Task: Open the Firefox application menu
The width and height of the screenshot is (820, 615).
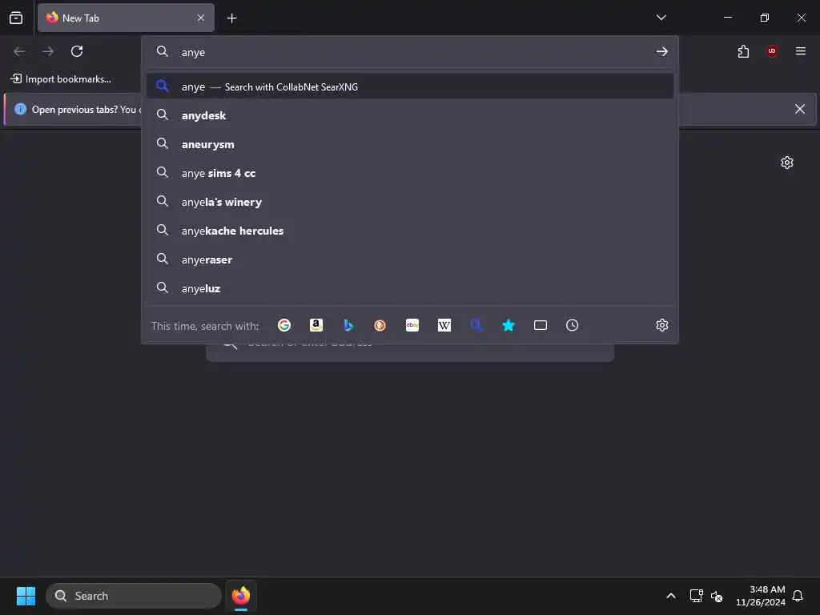Action: point(801,51)
